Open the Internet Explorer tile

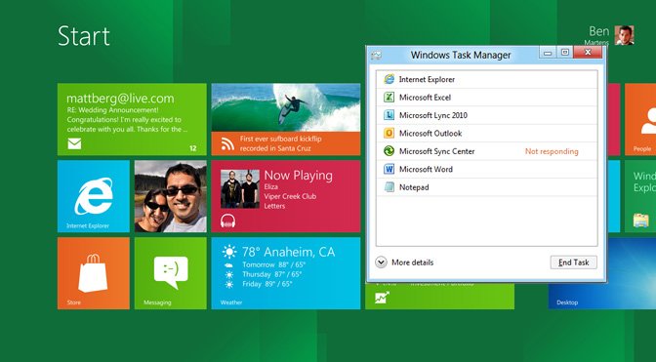pyautogui.click(x=94, y=196)
